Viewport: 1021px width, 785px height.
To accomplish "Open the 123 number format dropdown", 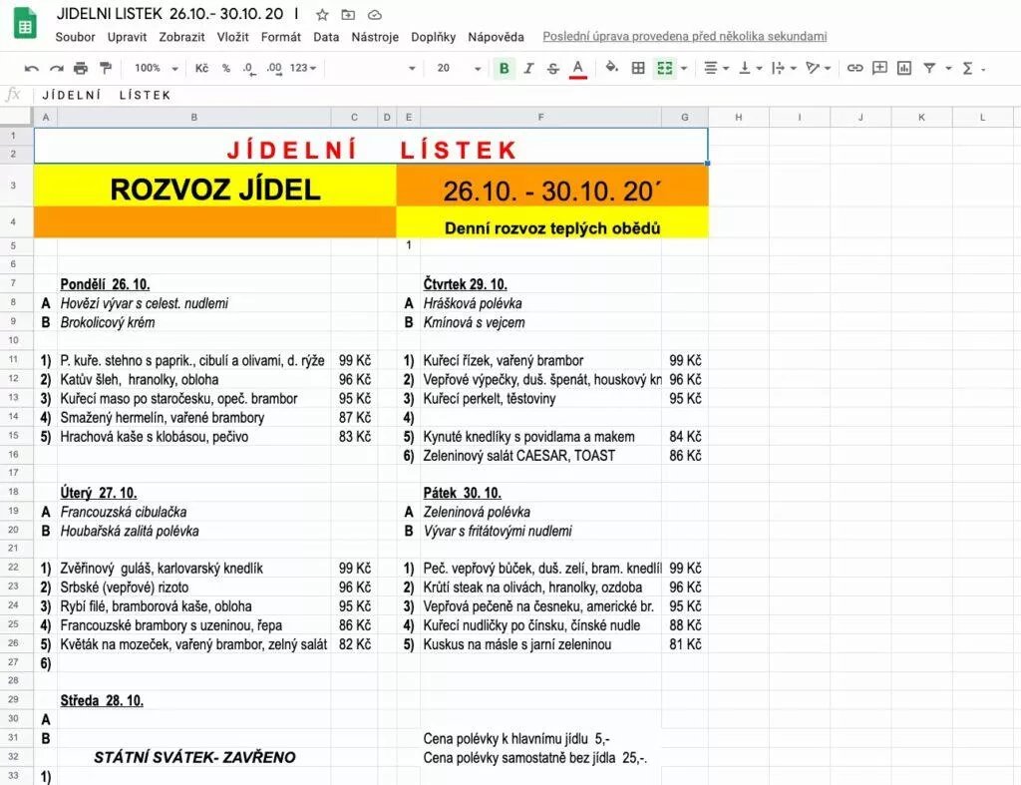I will click(303, 68).
